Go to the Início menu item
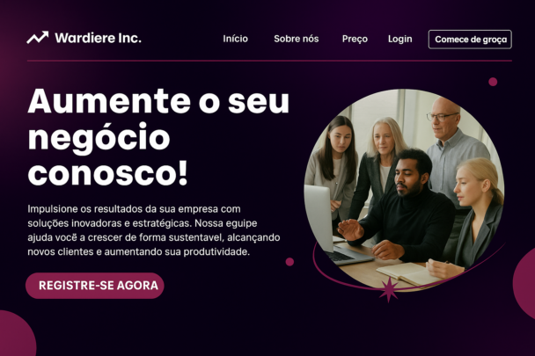Screen dimensions: 535x356 click(236, 39)
